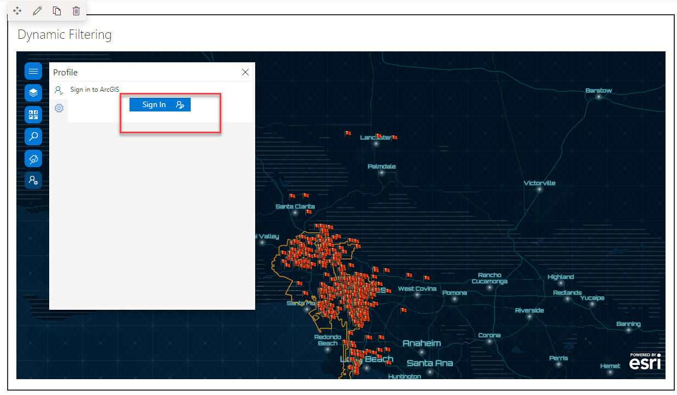Click the move visual handle icon
Image resolution: width=677 pixels, height=395 pixels.
point(17,11)
